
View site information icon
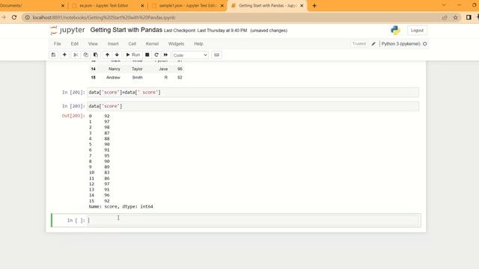click(x=27, y=18)
